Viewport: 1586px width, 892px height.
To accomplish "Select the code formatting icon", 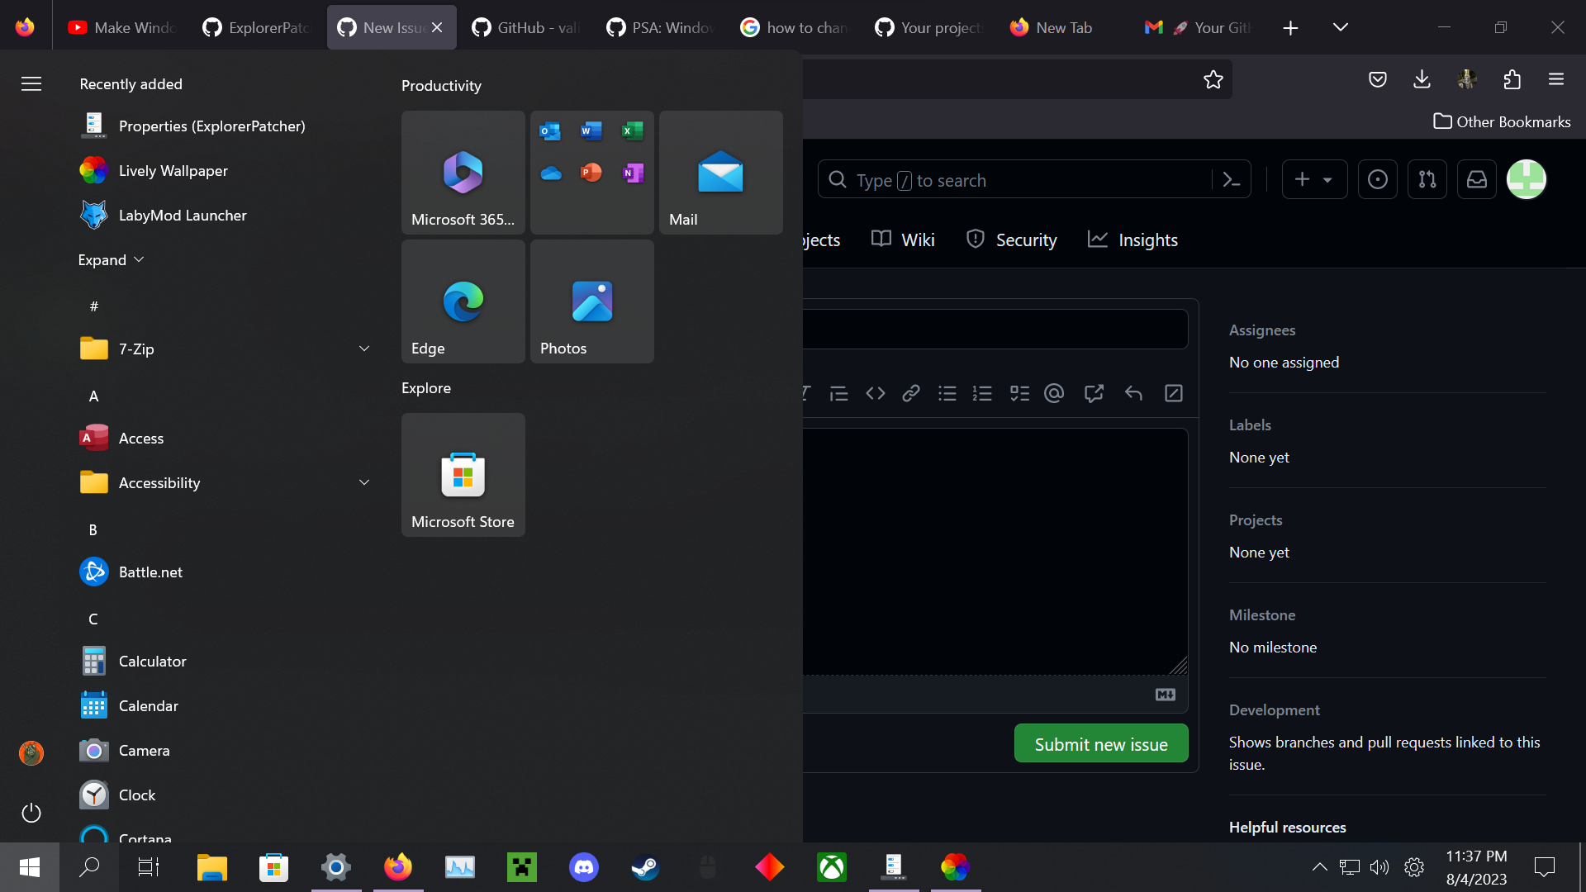I will coord(875,393).
